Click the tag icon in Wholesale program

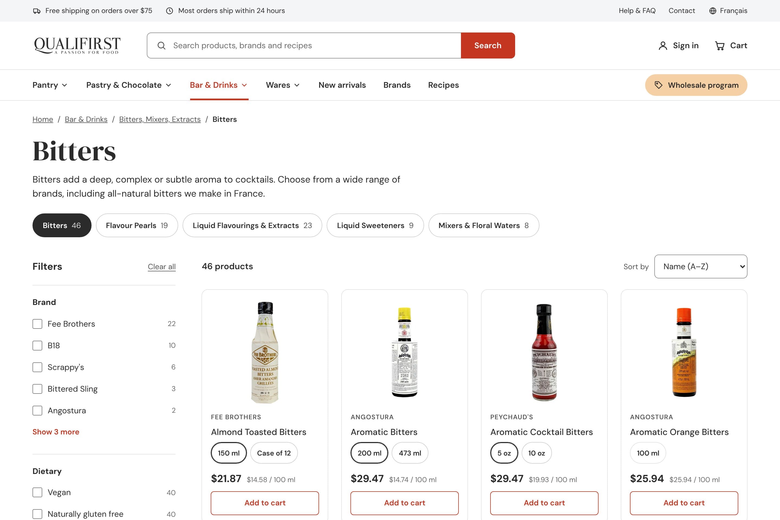coord(658,85)
